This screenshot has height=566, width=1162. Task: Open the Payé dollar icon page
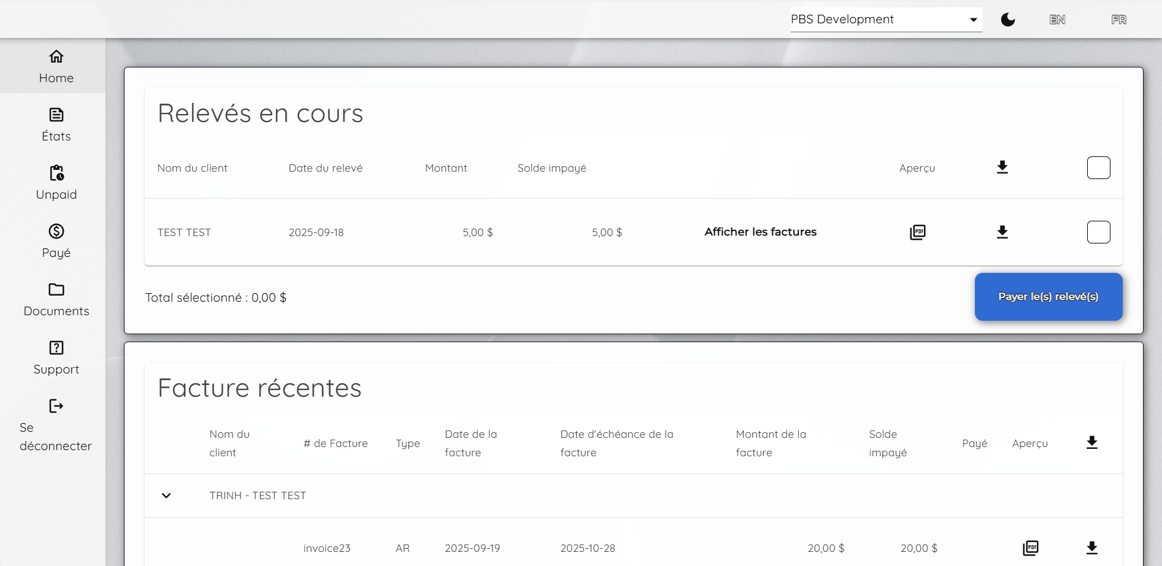click(56, 241)
